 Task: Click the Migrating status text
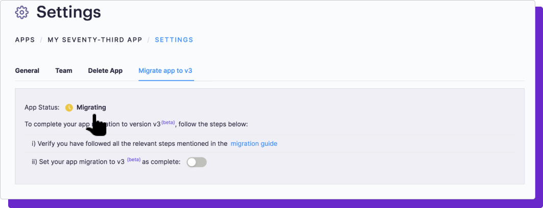(x=91, y=108)
